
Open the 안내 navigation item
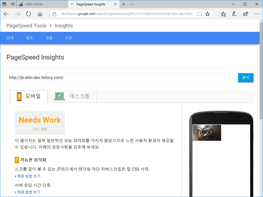pyautogui.click(x=10, y=38)
